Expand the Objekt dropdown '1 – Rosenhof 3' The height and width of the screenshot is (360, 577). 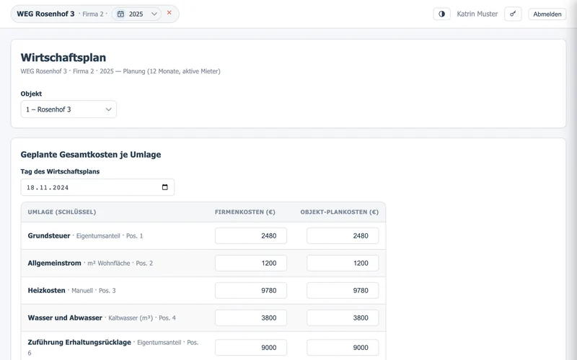pos(69,109)
